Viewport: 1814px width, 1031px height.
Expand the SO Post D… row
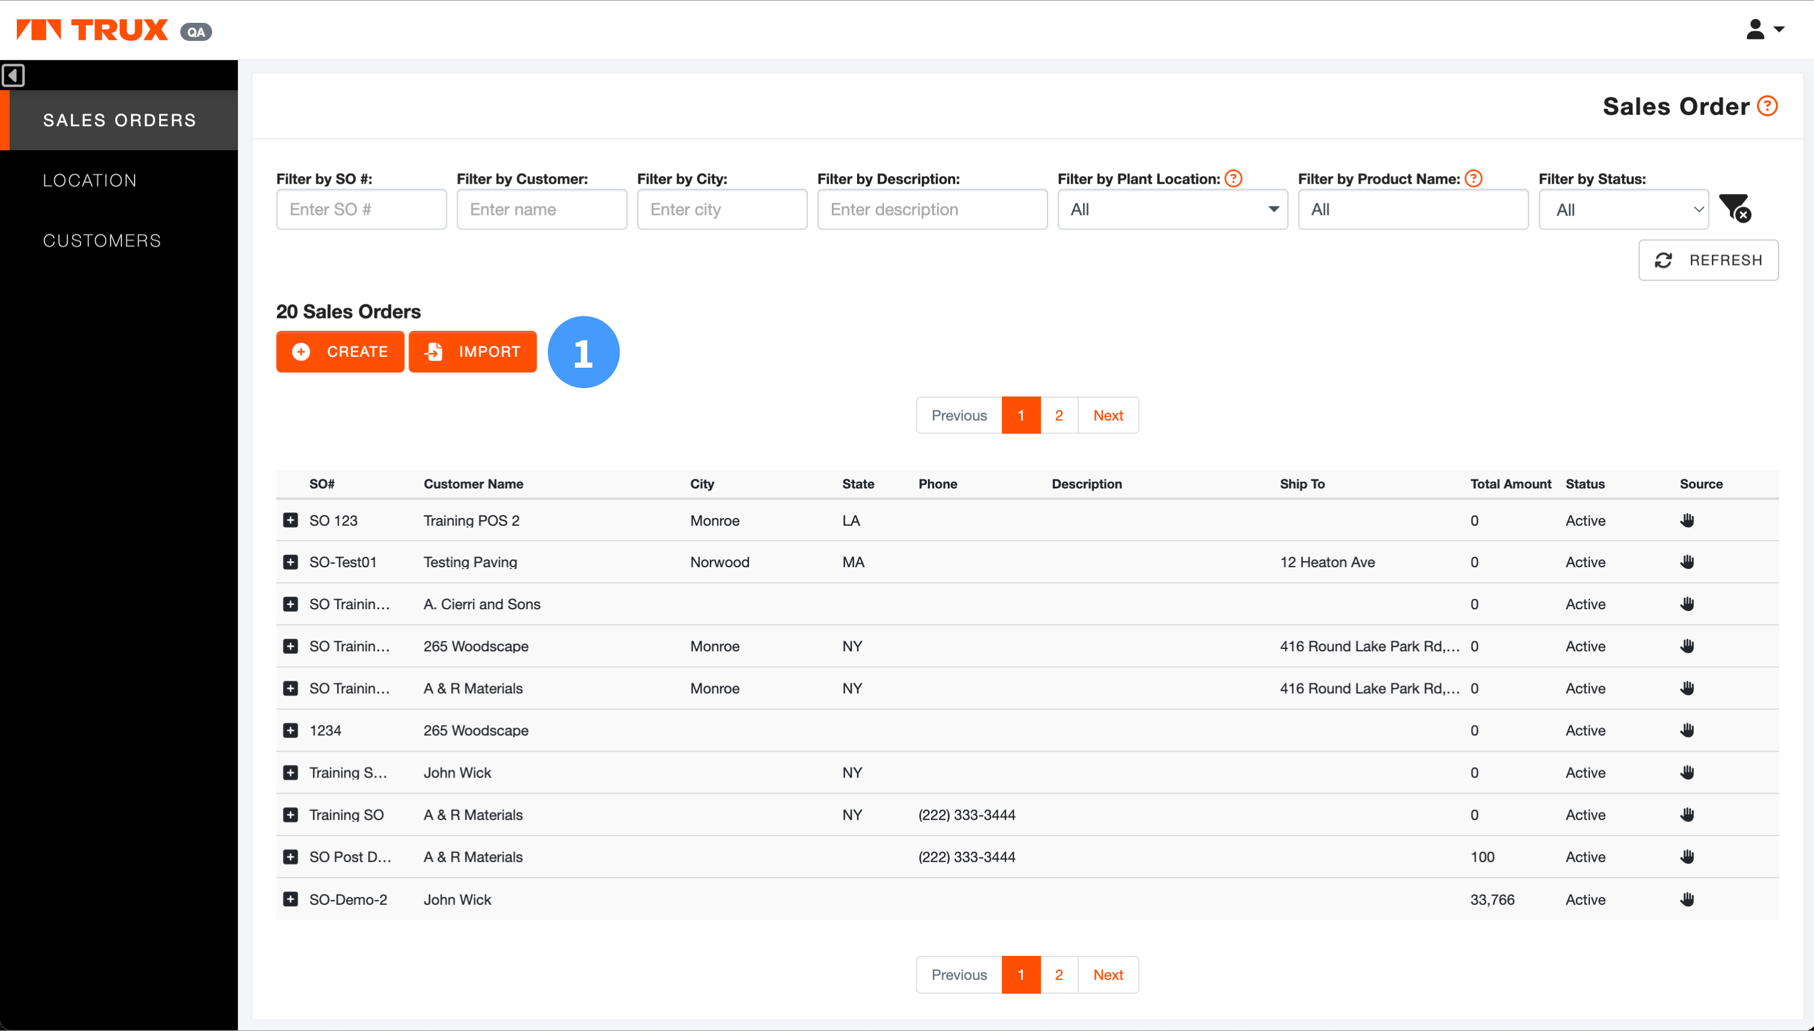point(290,857)
